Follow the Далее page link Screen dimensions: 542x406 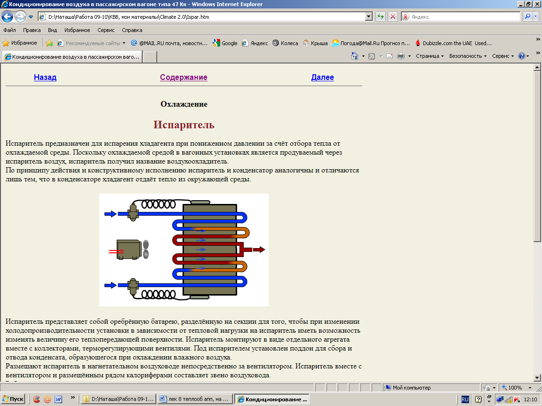(x=322, y=78)
